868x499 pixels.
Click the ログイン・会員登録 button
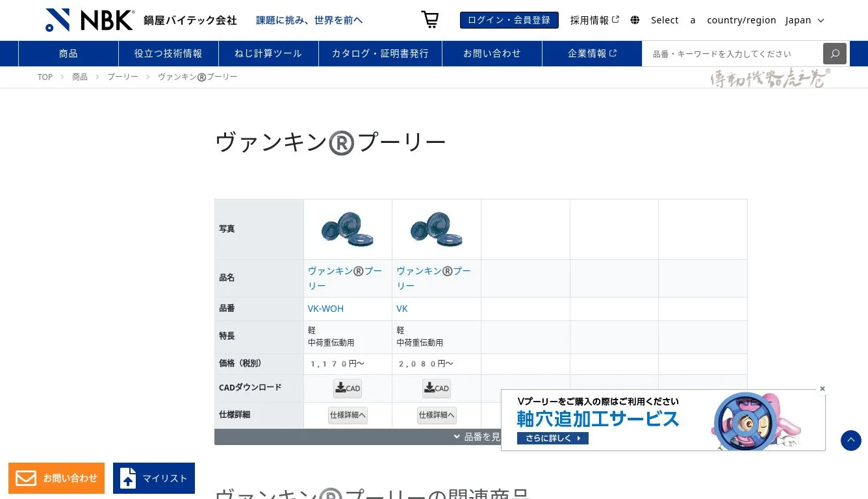[509, 20]
